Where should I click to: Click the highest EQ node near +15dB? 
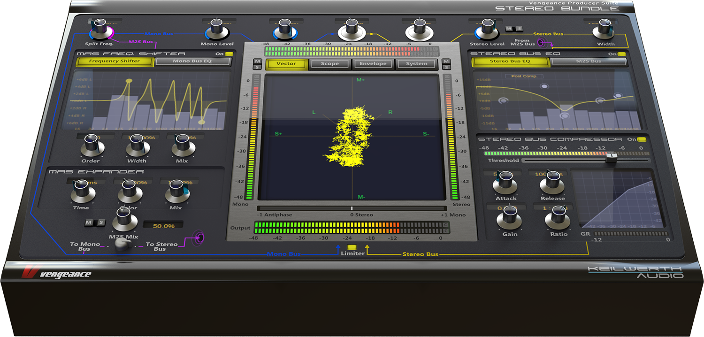point(544,86)
